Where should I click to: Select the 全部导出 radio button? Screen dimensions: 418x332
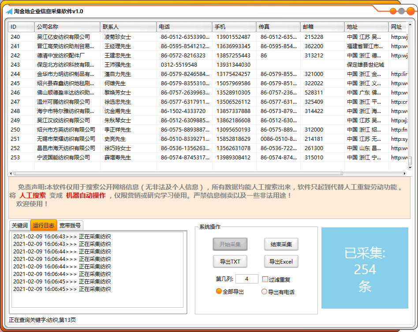coord(219,291)
